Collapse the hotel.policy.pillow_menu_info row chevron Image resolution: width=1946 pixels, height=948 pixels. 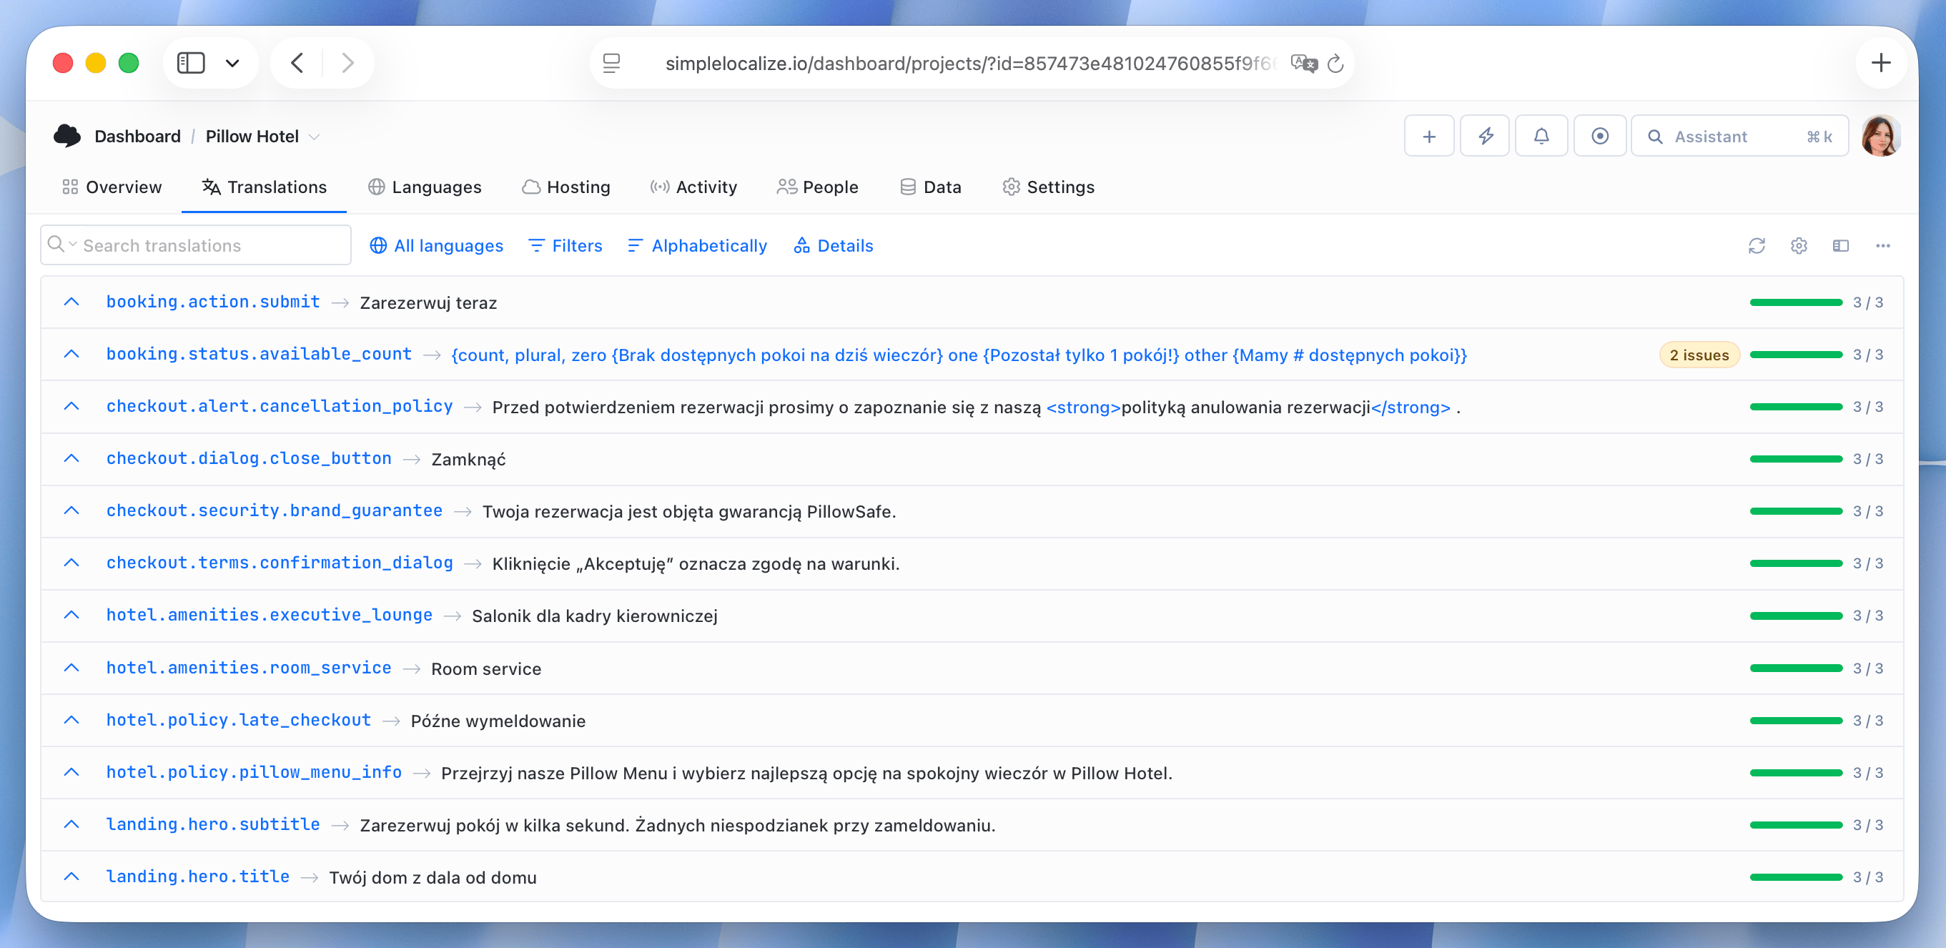[x=71, y=772]
